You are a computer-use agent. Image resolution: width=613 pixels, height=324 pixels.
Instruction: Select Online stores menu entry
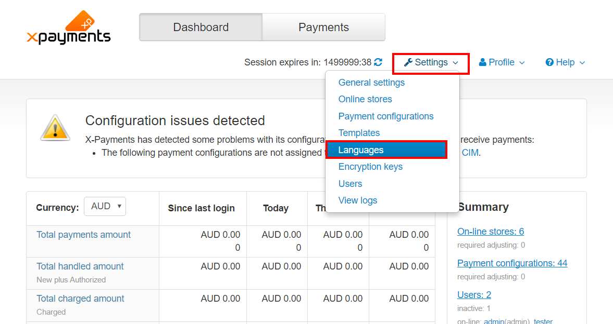365,99
